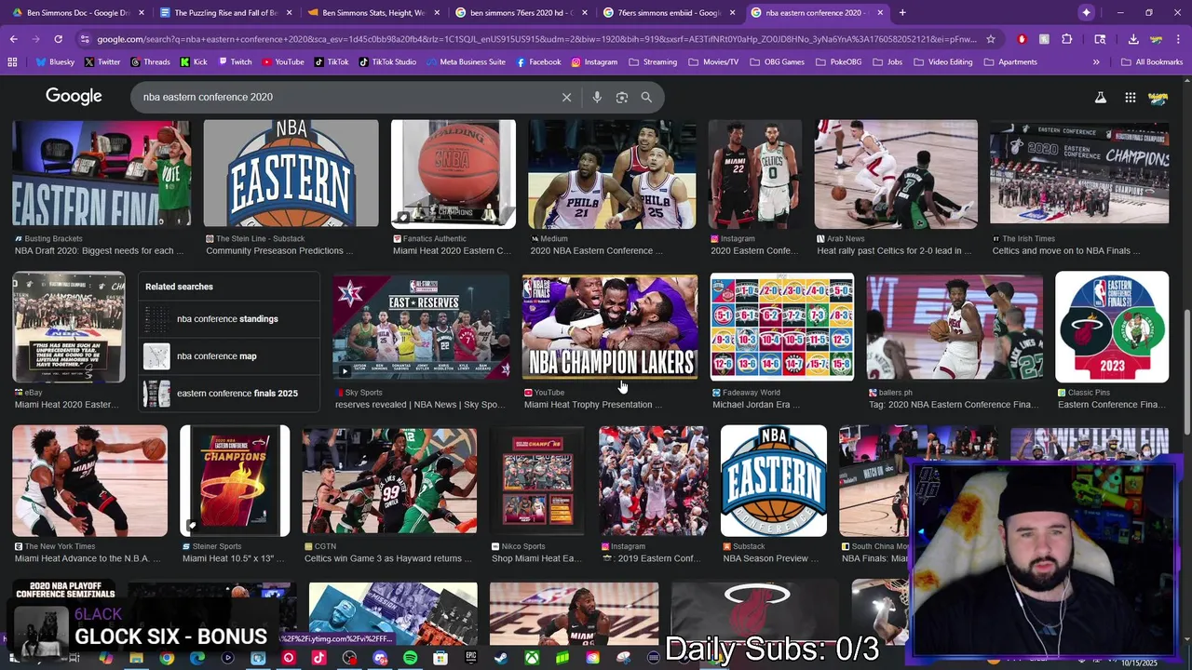Click the magnifier search button

(x=646, y=97)
